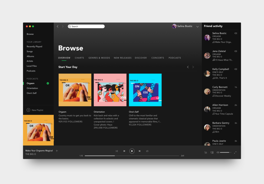
Task: Open Allen Harrison's avatar in Friend activity
Action: click(207, 110)
